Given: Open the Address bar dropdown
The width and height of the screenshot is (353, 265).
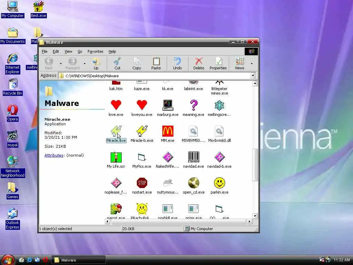Looking at the screenshot, I should (253, 76).
